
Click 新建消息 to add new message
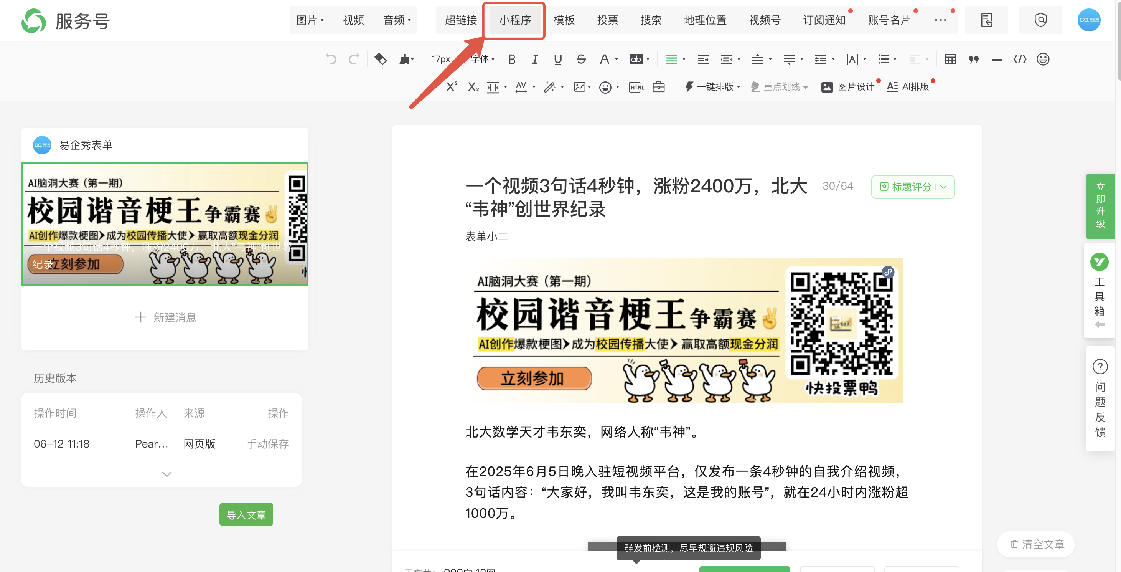[165, 317]
